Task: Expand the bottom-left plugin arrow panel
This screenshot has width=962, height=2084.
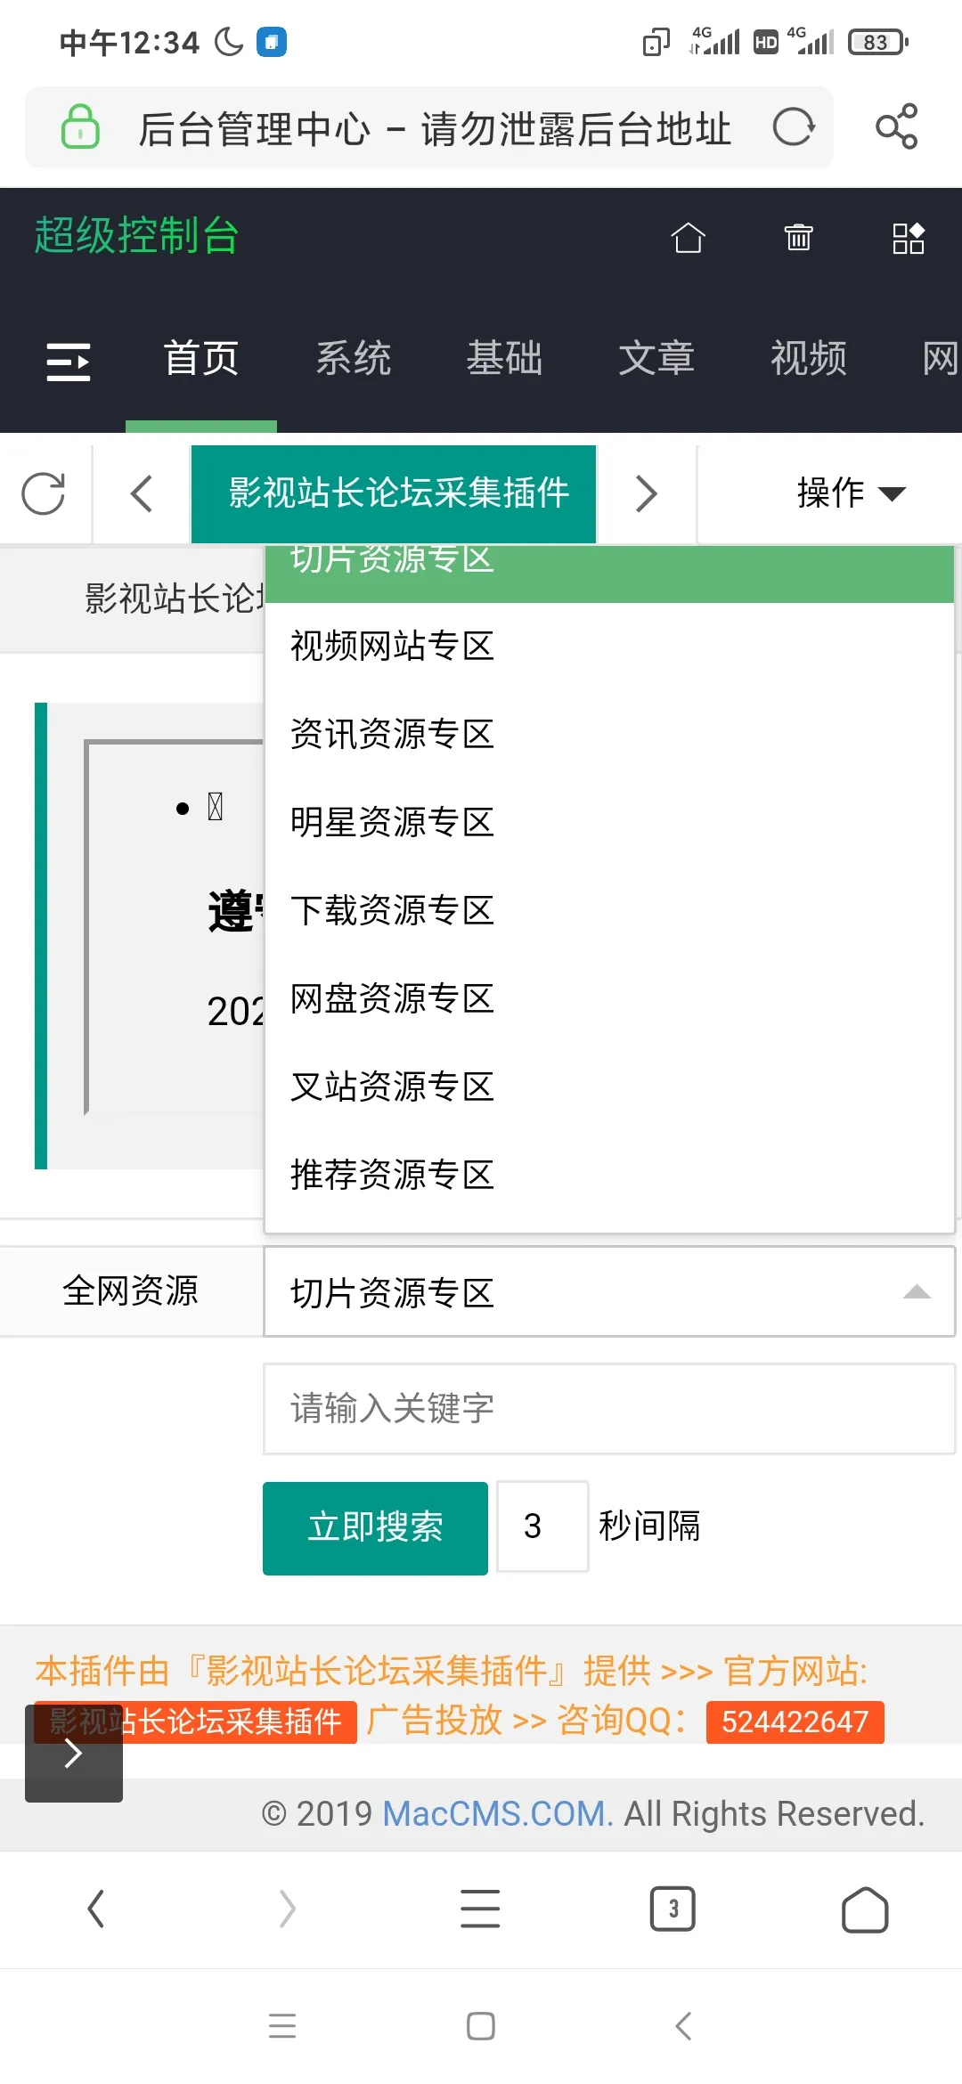Action: tap(74, 1752)
